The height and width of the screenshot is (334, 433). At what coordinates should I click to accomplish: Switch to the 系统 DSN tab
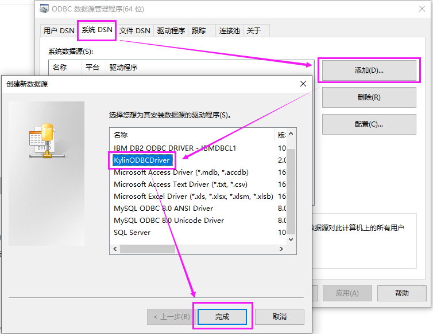[96, 30]
